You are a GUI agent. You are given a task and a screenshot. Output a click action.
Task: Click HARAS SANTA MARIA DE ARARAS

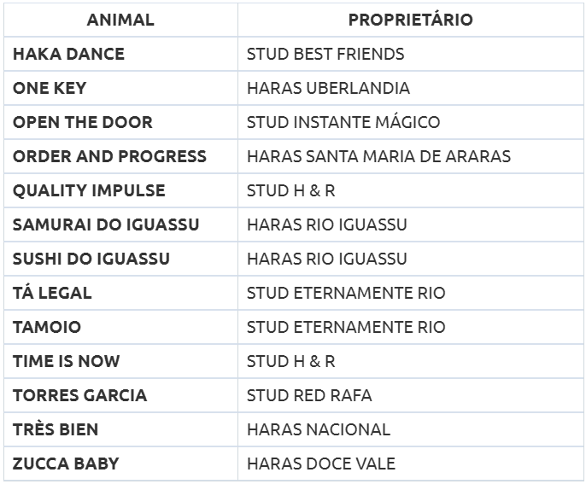(378, 156)
